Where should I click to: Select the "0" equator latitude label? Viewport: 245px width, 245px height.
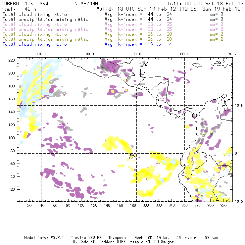236,153
